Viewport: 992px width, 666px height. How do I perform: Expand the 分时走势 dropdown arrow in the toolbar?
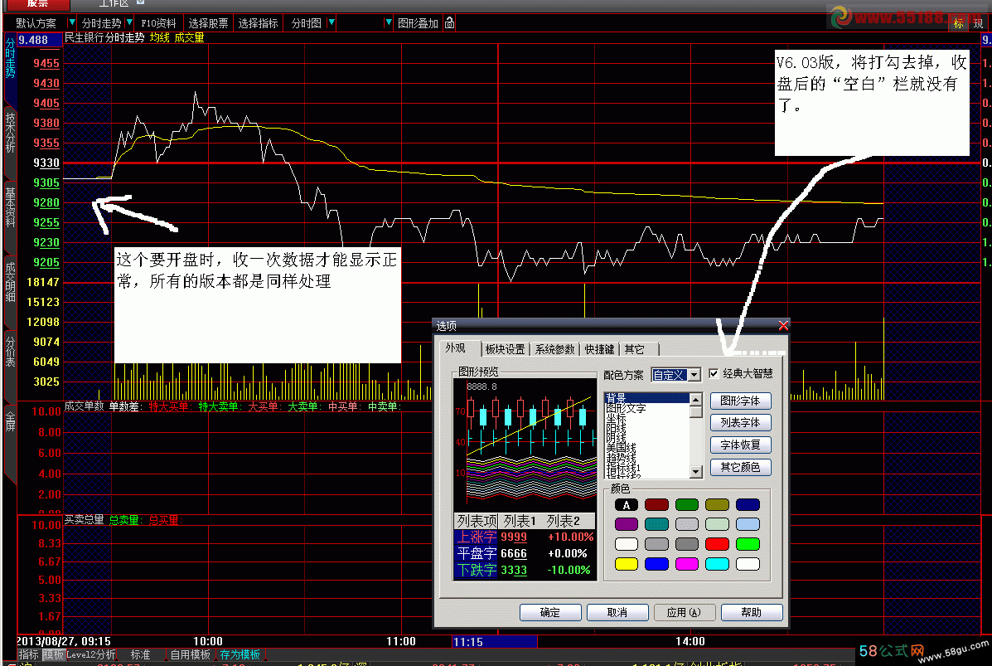129,23
